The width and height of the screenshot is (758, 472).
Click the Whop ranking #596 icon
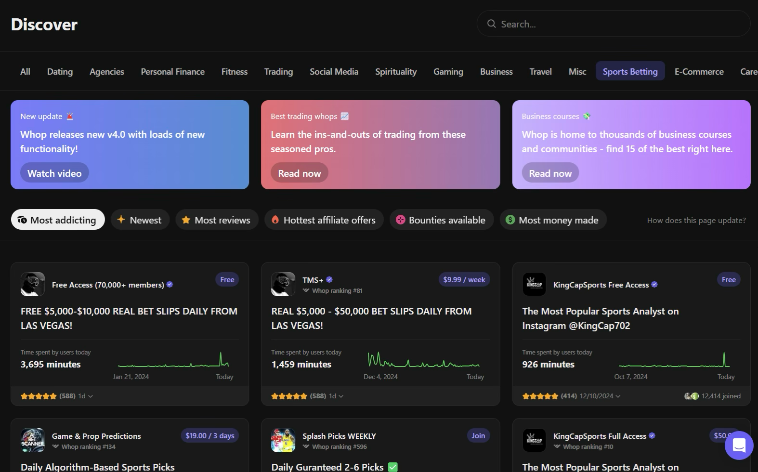[306, 446]
